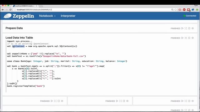Click the Tyler profile button
Image resolution: width=200 pixels, height=112 pixels.
coord(196,6)
